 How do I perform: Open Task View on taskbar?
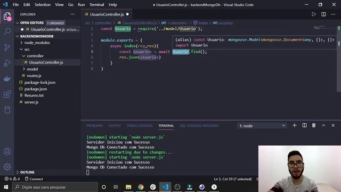point(116,187)
